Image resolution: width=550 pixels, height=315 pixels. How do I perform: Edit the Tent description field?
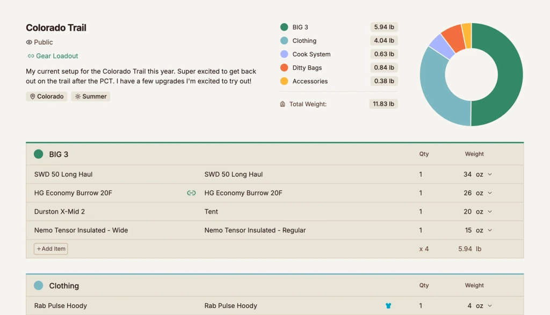(211, 212)
